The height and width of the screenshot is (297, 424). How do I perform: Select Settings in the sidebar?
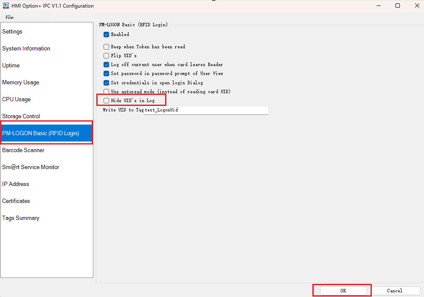tap(12, 32)
